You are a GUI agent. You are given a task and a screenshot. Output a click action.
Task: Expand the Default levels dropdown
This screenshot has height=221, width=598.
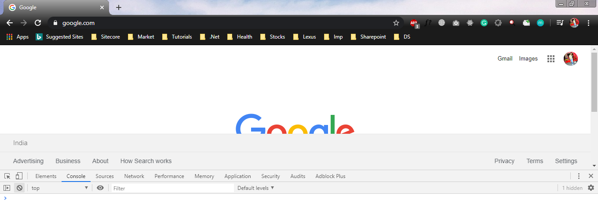(256, 188)
